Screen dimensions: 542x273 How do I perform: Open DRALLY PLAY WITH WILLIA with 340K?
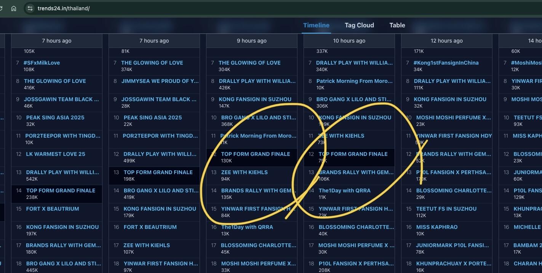click(x=354, y=63)
